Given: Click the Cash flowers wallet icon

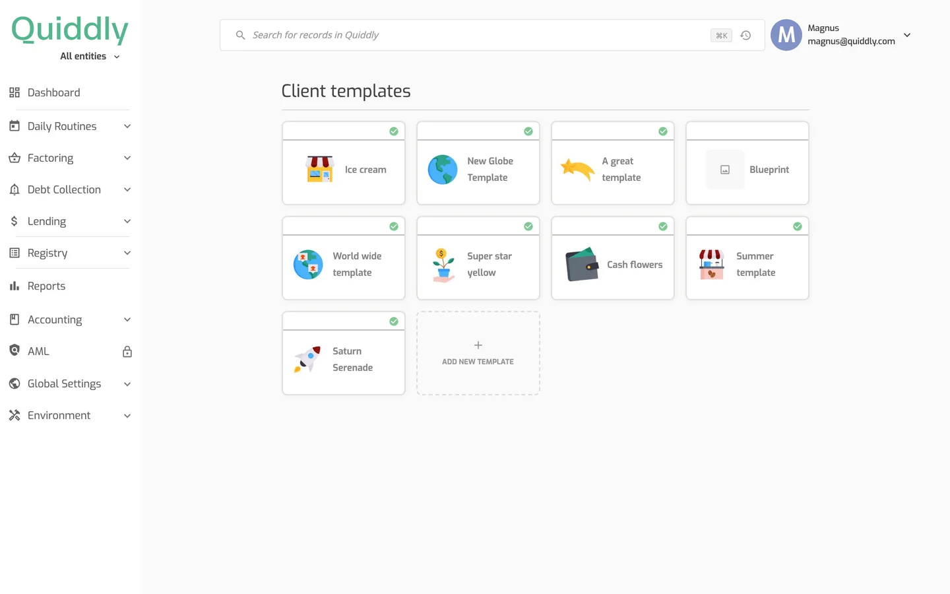Looking at the screenshot, I should pyautogui.click(x=582, y=264).
